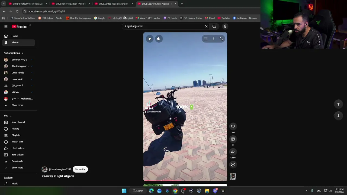Screen dimensions: 347x195
Task: Select Shorts in the sidebar
Action: [18, 43]
